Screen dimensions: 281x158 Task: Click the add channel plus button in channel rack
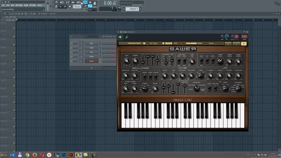coord(92,68)
